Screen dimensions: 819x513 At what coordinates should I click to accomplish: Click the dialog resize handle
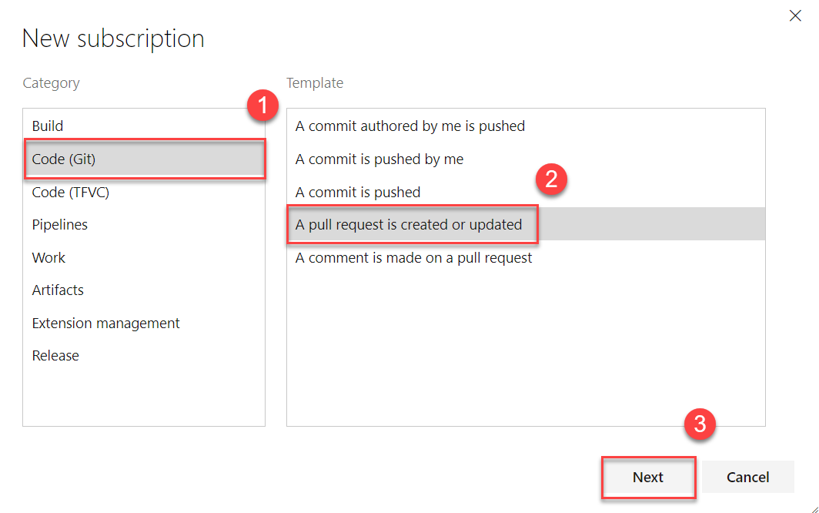(814, 508)
